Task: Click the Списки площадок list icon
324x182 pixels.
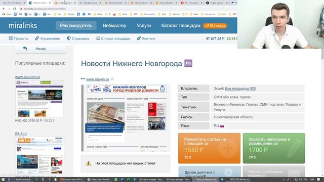Action: pos(98,38)
